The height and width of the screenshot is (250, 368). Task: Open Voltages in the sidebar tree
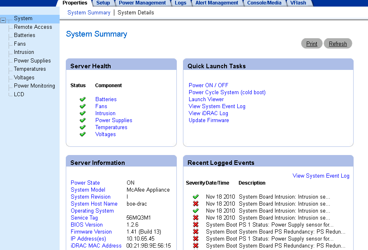pos(24,77)
